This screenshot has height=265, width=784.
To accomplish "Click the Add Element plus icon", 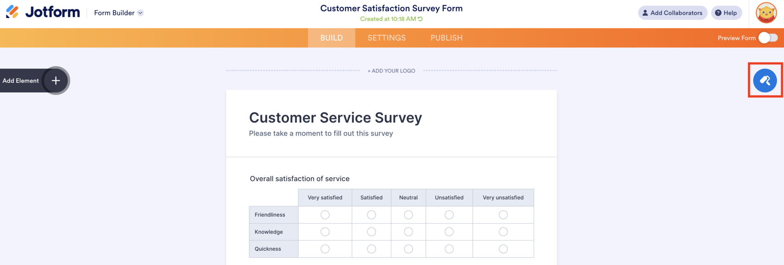I will click(56, 80).
